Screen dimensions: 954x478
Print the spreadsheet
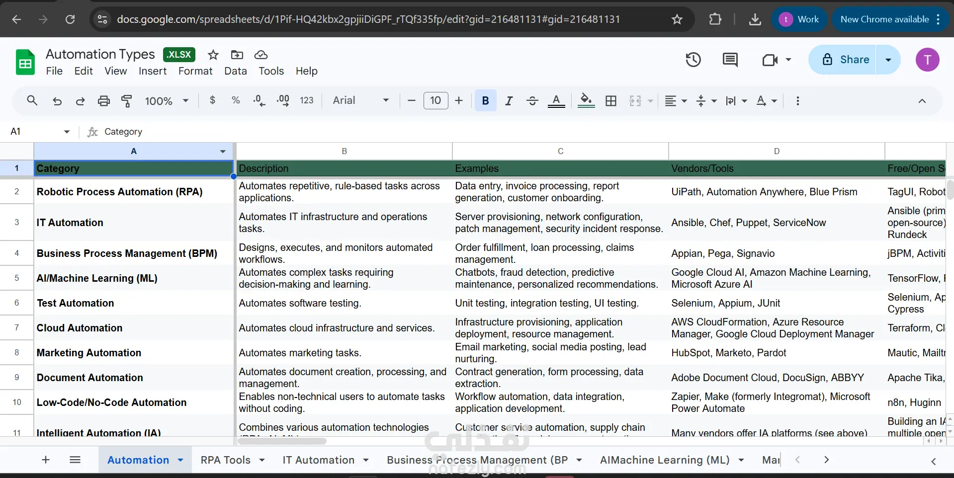click(103, 101)
